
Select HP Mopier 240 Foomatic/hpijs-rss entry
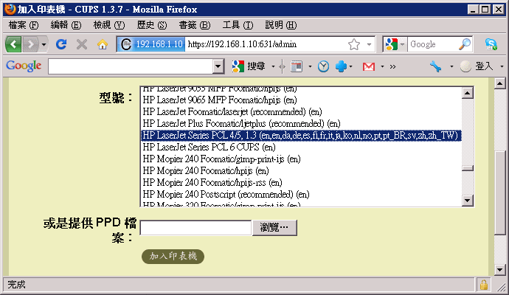click(301, 182)
